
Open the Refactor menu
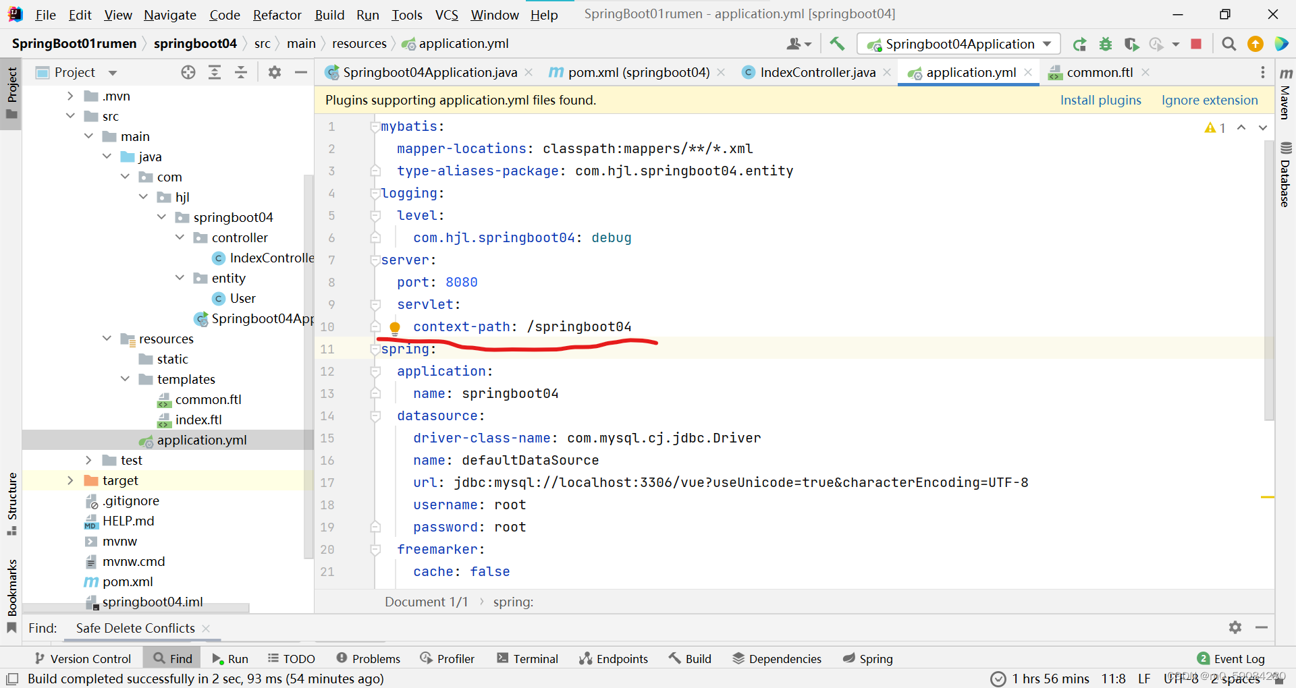pyautogui.click(x=277, y=14)
